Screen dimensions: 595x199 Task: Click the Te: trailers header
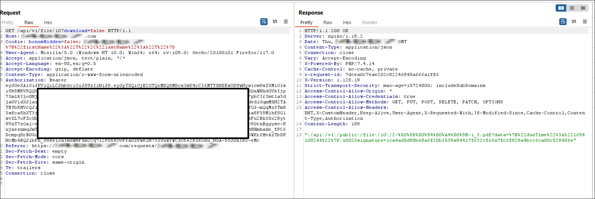(23, 168)
